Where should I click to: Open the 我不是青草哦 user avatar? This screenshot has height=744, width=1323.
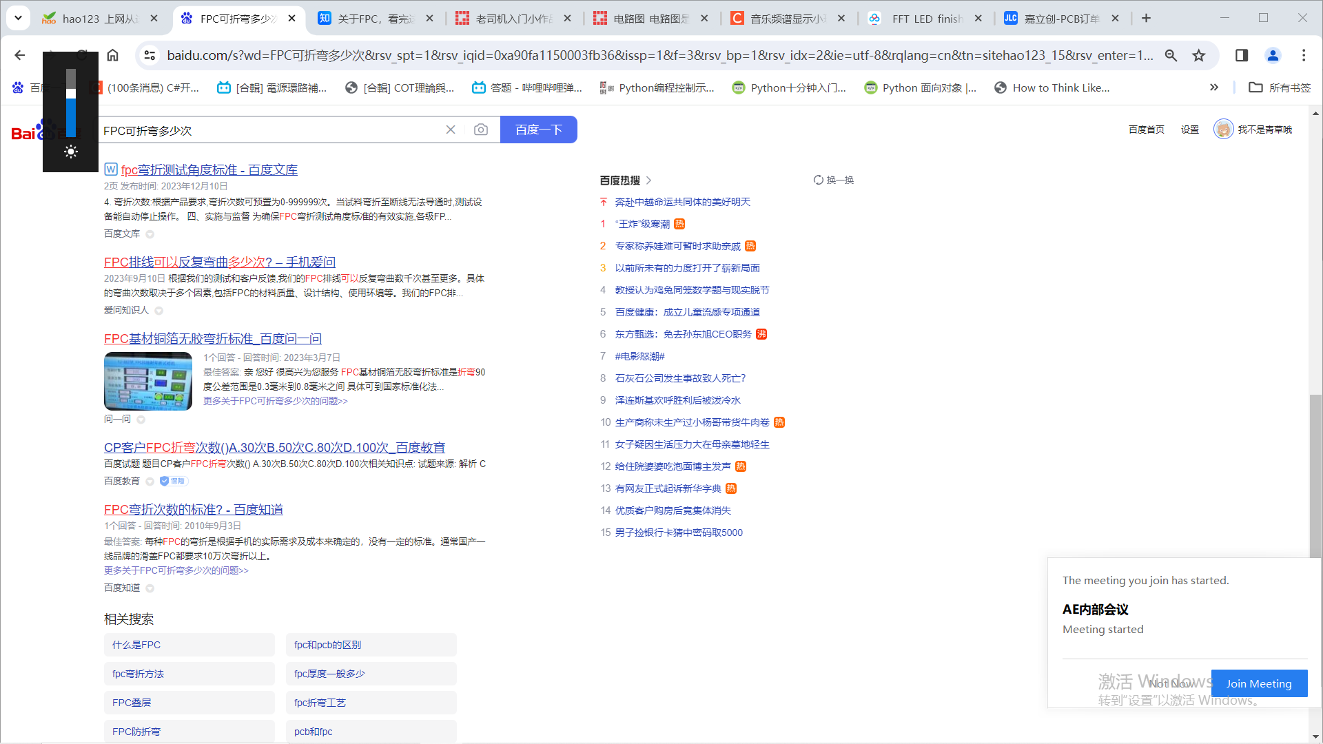(1223, 129)
